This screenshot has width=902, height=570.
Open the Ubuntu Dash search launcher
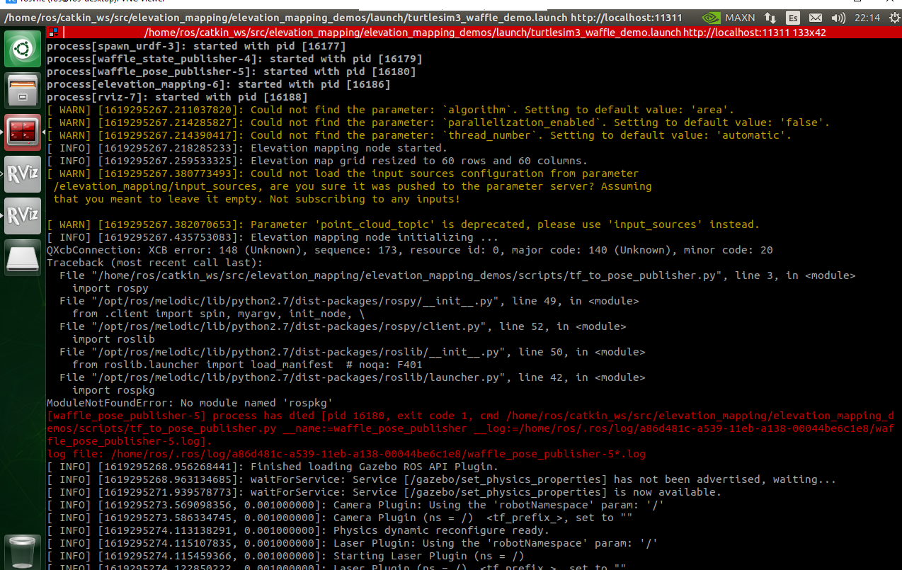pos(23,49)
